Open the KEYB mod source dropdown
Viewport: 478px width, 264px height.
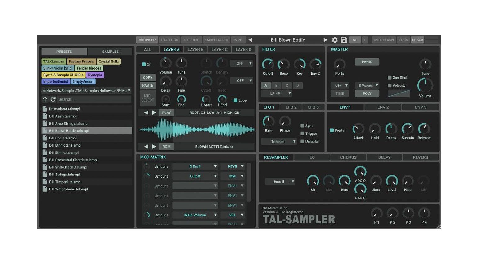coord(233,166)
